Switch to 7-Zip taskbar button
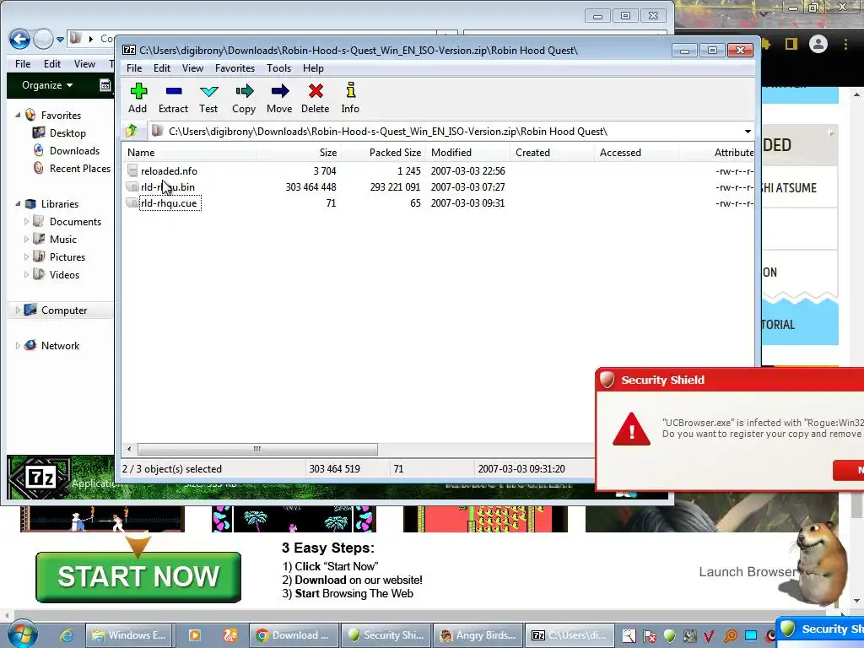The height and width of the screenshot is (648, 864). (x=570, y=635)
